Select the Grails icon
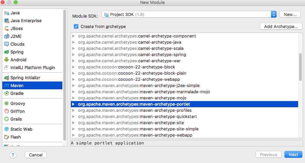This screenshot has height=163, width=305. (7, 119)
